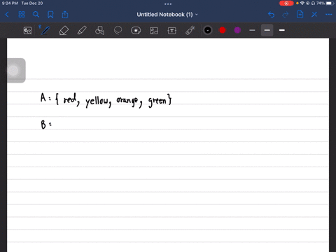Select the Pen tool

tap(45, 30)
